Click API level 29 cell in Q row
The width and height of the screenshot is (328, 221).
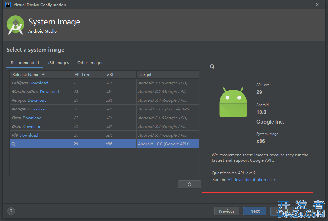[88, 144]
